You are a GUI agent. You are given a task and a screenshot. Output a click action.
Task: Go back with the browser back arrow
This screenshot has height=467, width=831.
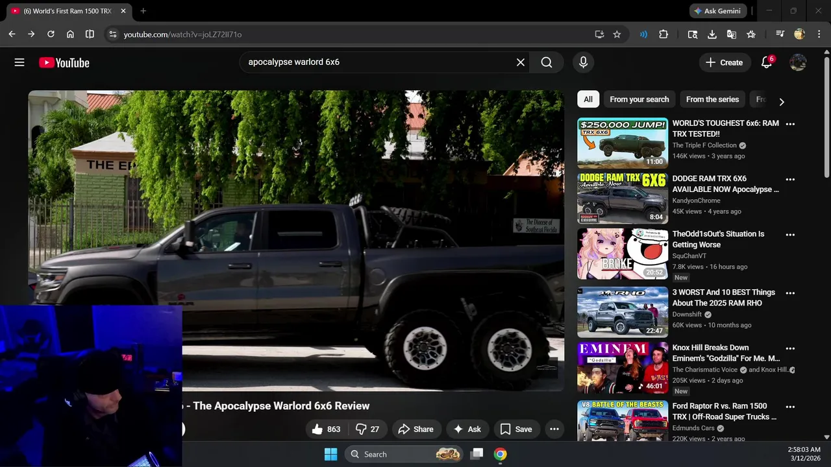coord(12,34)
